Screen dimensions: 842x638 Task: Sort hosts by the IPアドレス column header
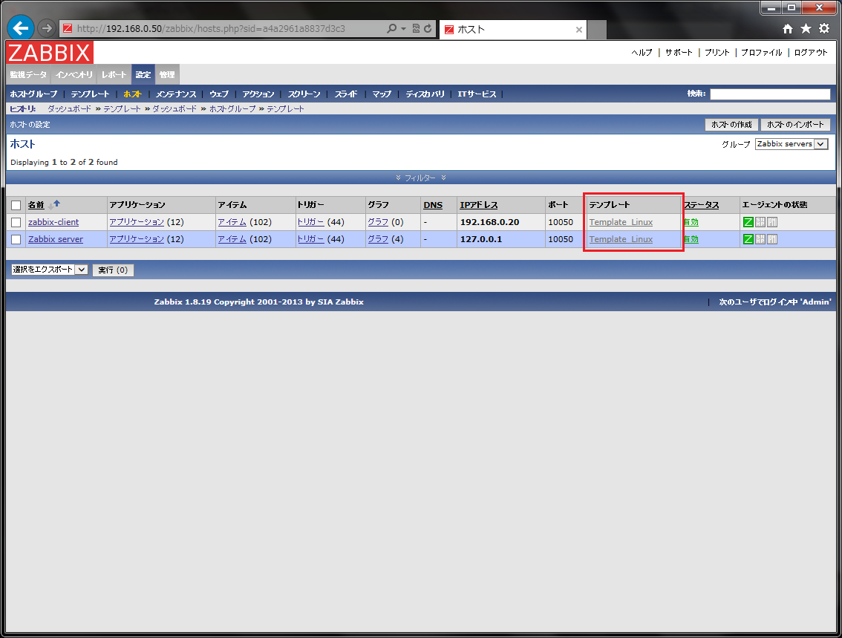478,205
